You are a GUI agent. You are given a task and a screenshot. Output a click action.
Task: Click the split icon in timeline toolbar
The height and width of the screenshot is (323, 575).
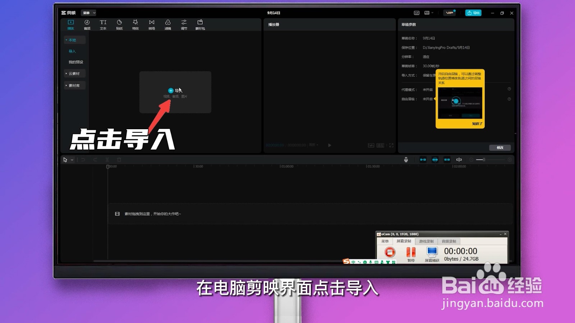tap(107, 160)
